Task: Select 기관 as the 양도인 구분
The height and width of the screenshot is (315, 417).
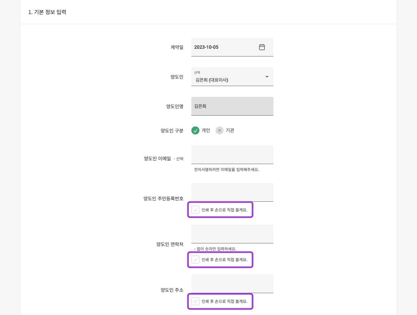Action: 225,130
